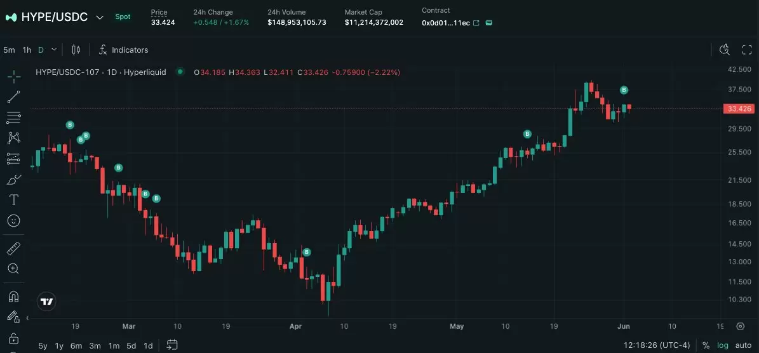
Task: Click the B marker in early April
Action: 306,252
